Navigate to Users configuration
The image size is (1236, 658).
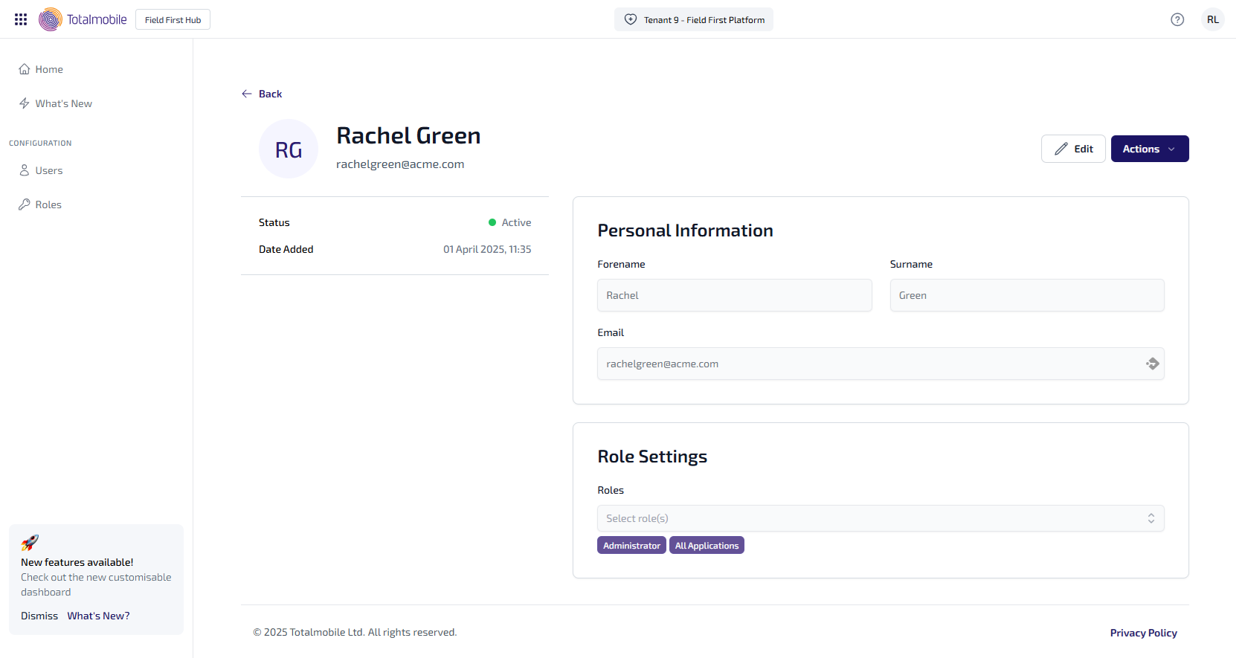[x=48, y=170]
